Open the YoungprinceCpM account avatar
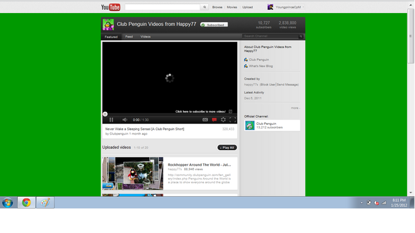 point(270,7)
